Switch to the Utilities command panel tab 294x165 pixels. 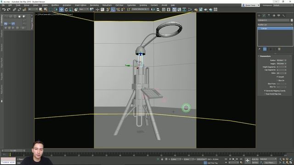[284, 16]
